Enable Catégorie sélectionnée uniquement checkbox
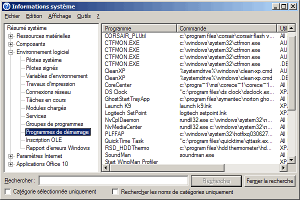The image size is (300, 200). coord(7,192)
